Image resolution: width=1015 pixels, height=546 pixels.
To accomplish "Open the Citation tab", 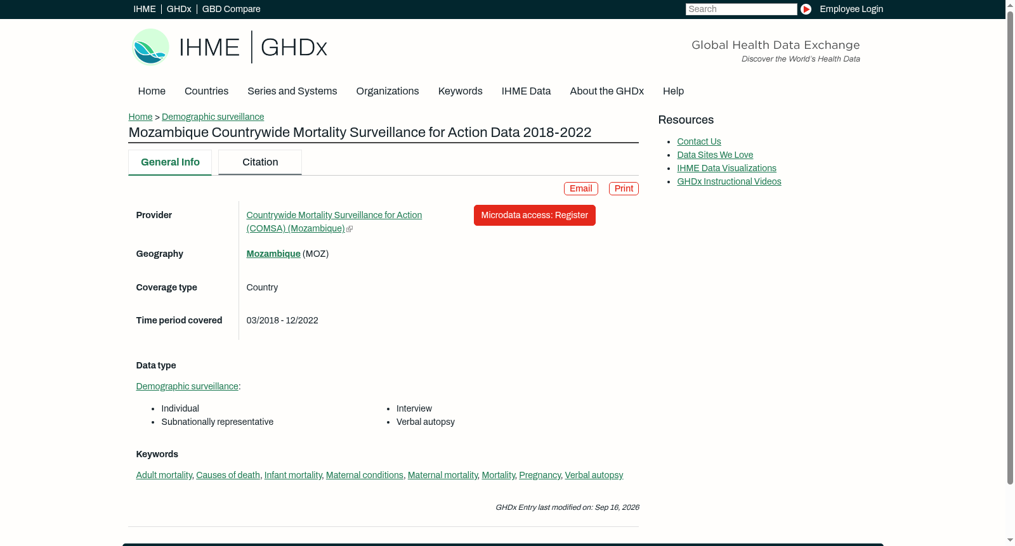I will 260,162.
